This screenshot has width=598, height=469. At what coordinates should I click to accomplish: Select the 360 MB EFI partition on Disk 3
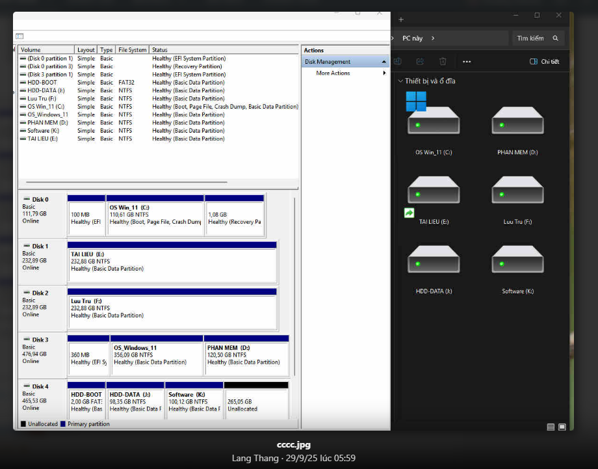[x=88, y=356]
